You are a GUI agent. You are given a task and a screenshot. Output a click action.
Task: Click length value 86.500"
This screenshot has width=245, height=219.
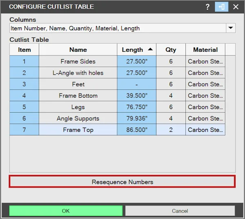point(136,130)
